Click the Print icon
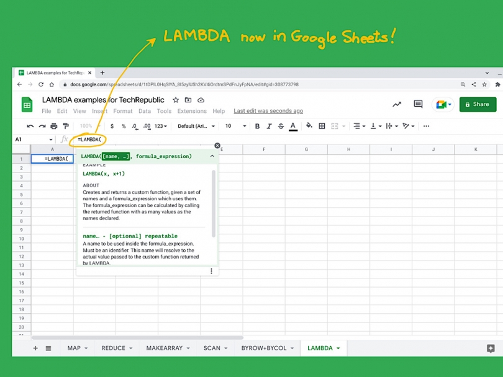The image size is (503, 377). (x=55, y=126)
